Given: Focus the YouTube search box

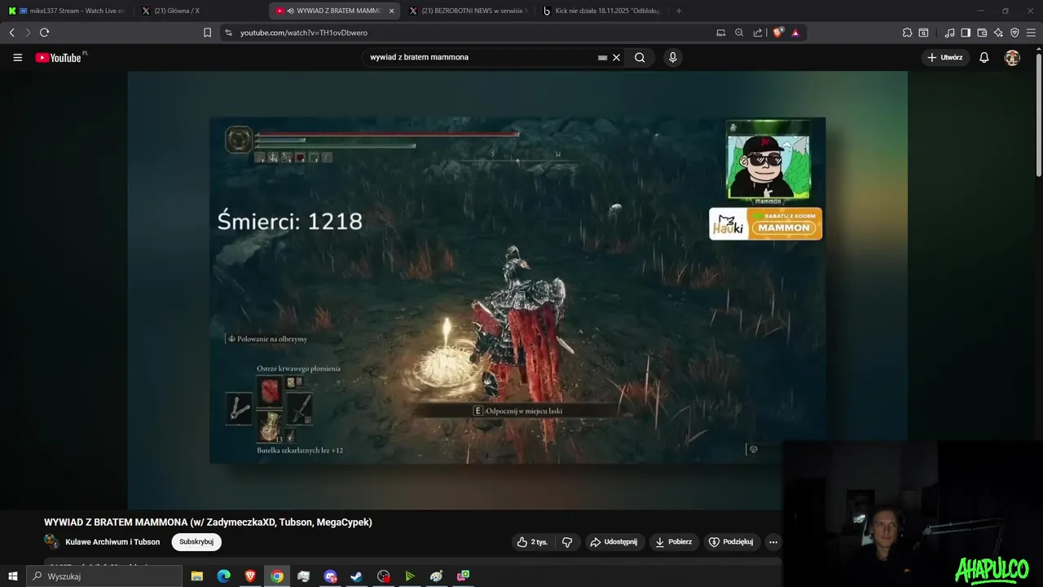Looking at the screenshot, I should (481, 57).
